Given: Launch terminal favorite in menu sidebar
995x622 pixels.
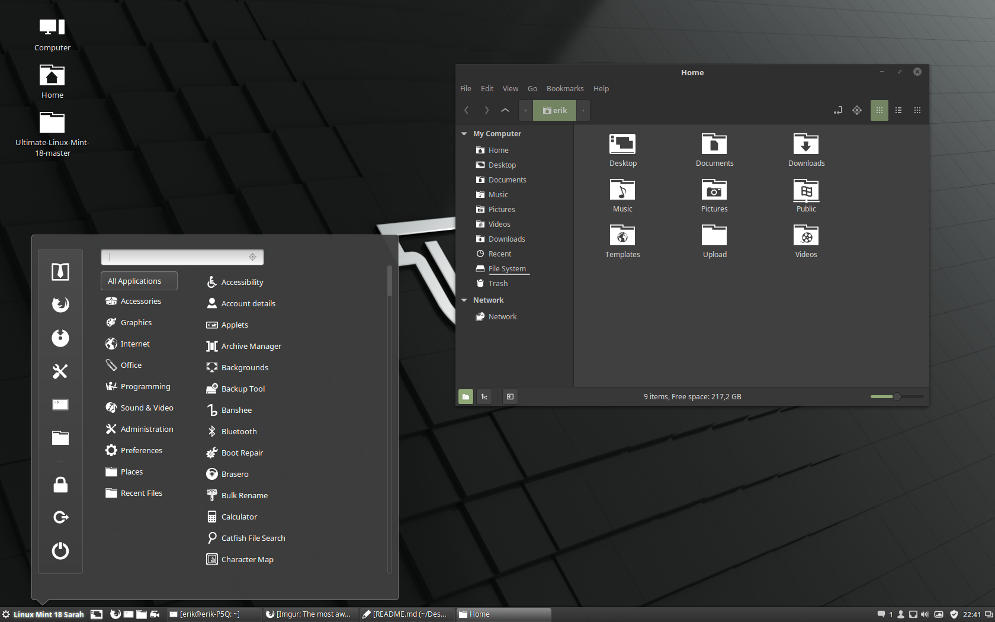Looking at the screenshot, I should click(x=60, y=405).
